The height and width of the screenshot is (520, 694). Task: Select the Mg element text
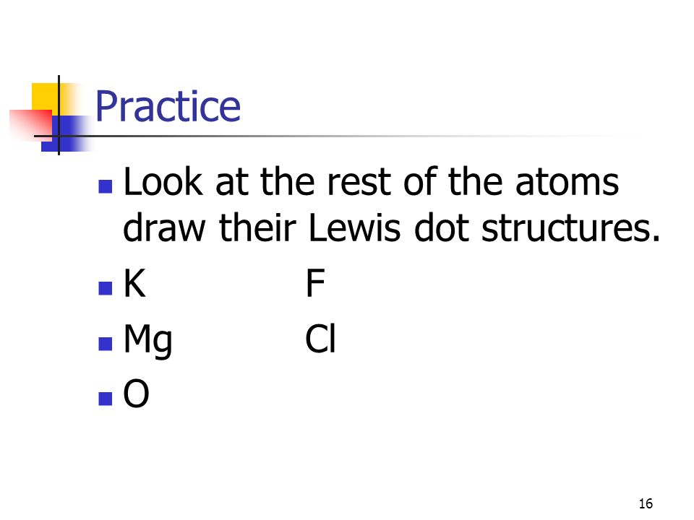pyautogui.click(x=147, y=340)
